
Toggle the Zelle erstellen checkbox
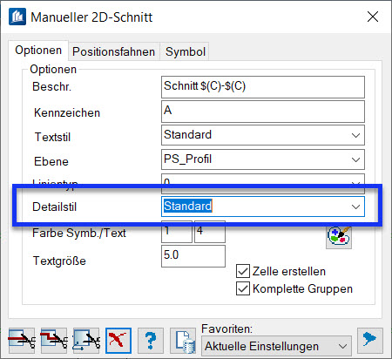coord(243,272)
